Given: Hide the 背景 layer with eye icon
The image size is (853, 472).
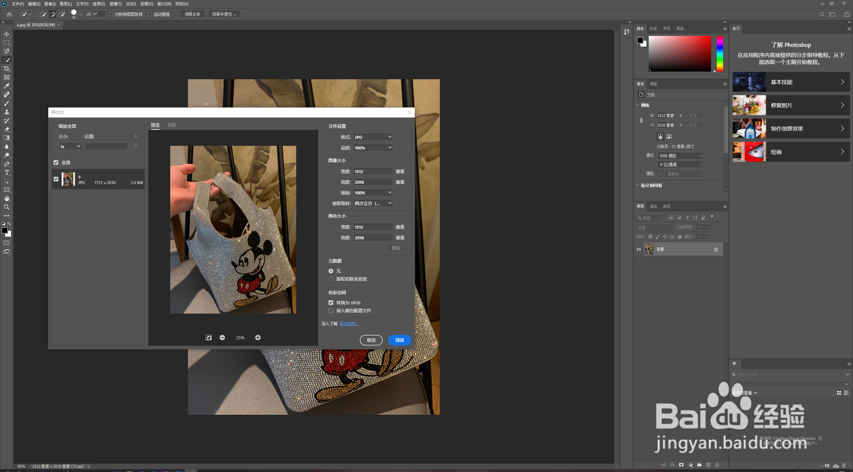Looking at the screenshot, I should [639, 249].
